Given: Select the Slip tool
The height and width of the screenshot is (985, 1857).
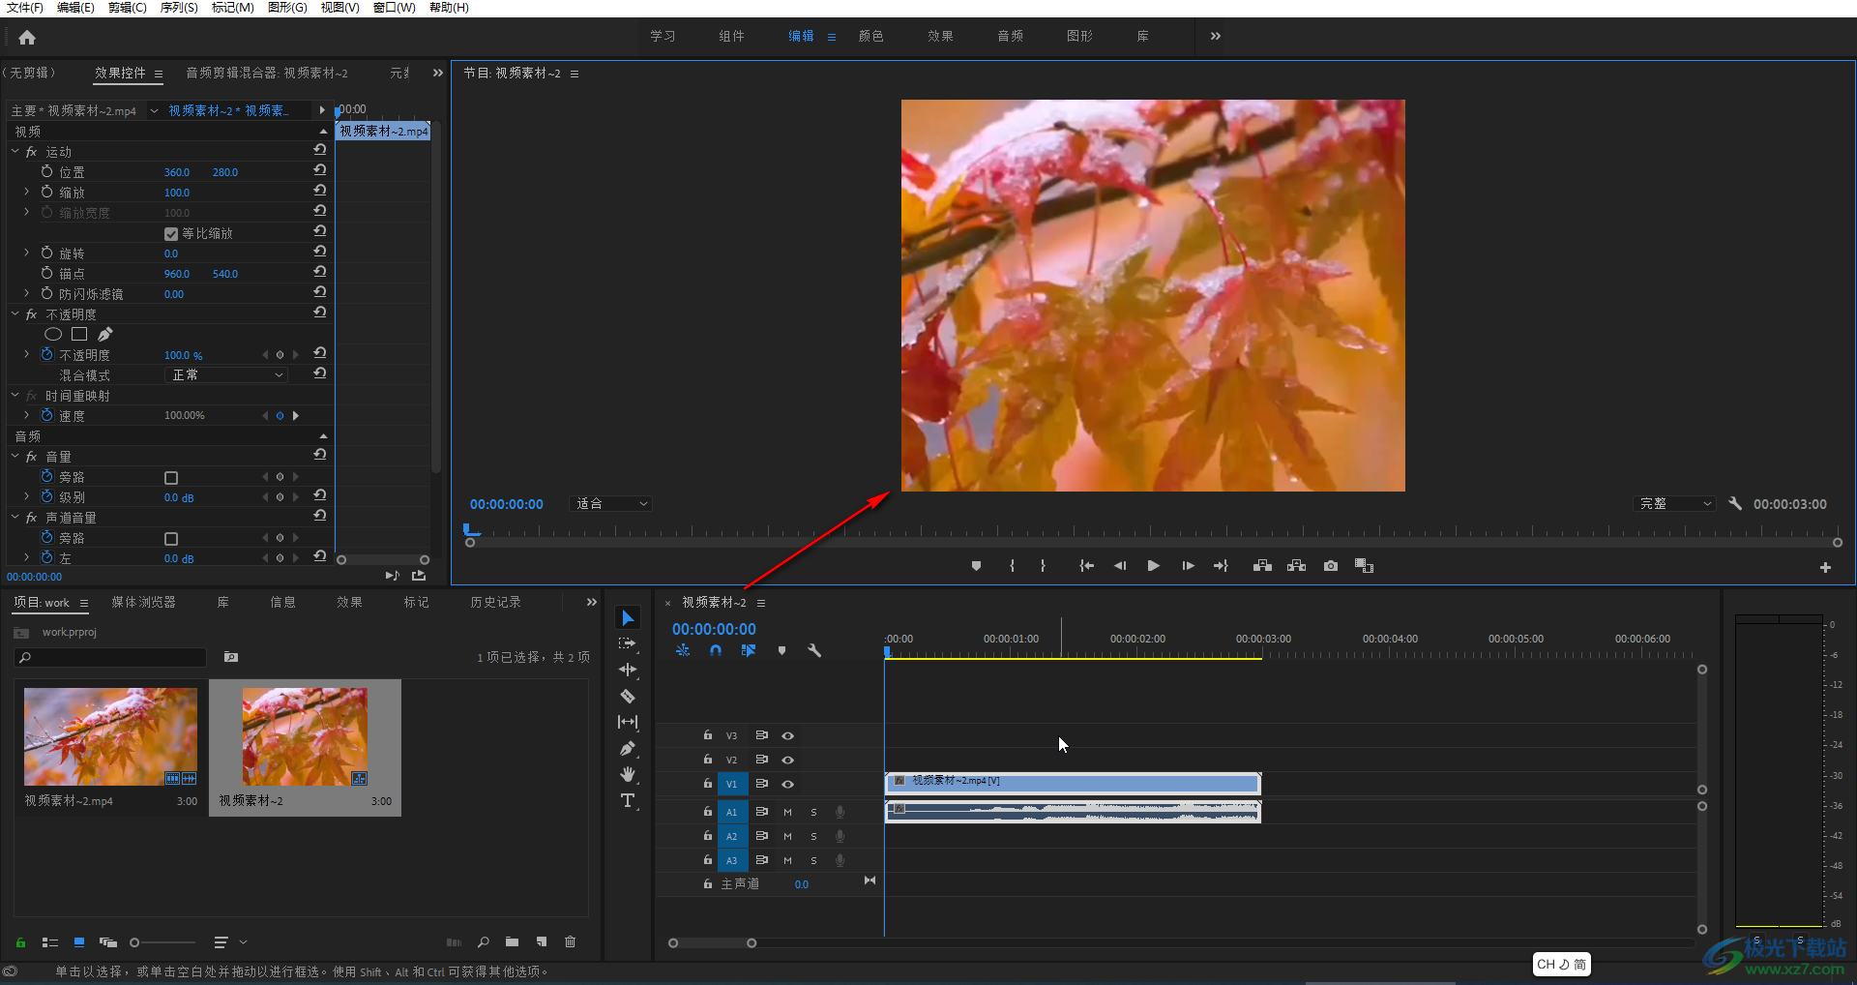Looking at the screenshot, I should (x=628, y=722).
